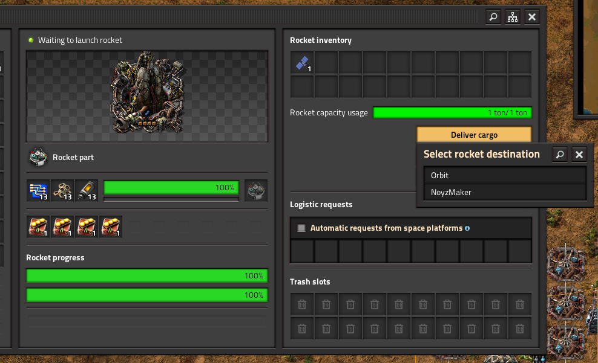This screenshot has width=598, height=363.
Task: Click the processing unit ingredient icon
Action: 38,190
